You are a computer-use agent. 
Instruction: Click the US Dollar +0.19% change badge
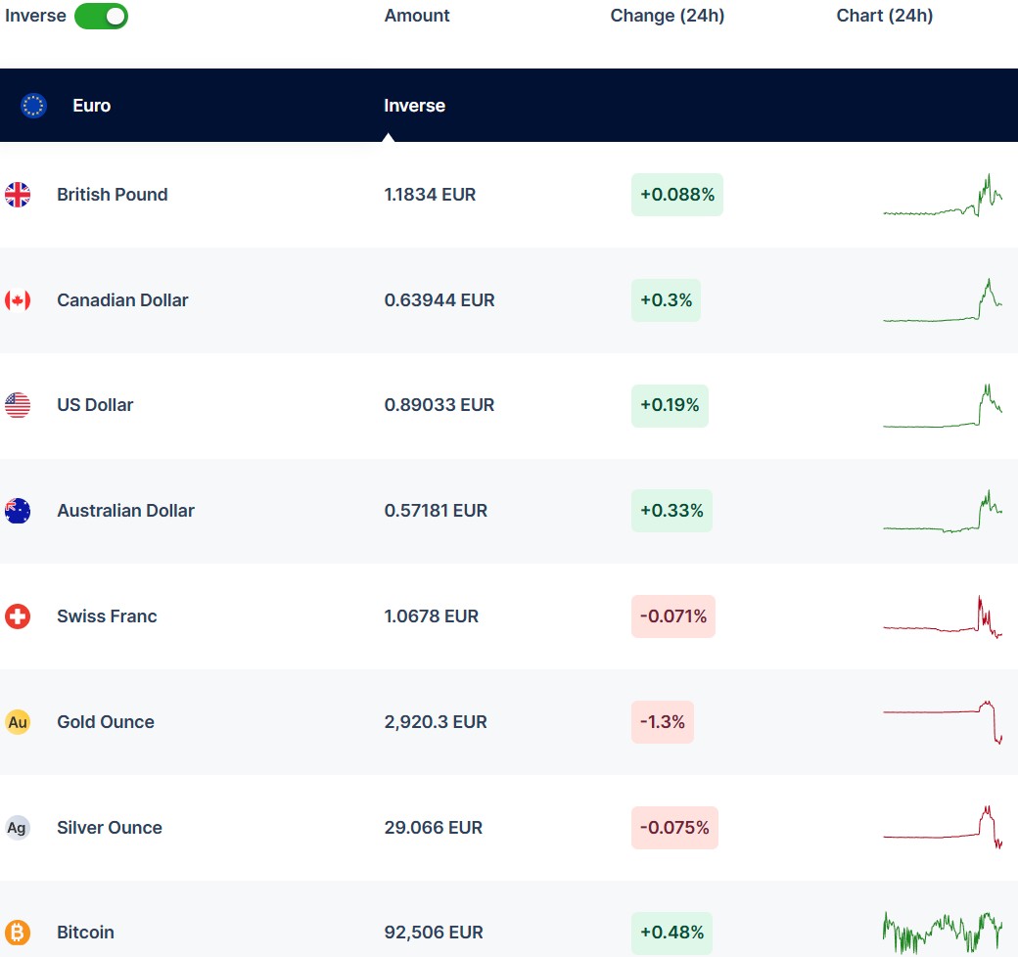pos(670,405)
